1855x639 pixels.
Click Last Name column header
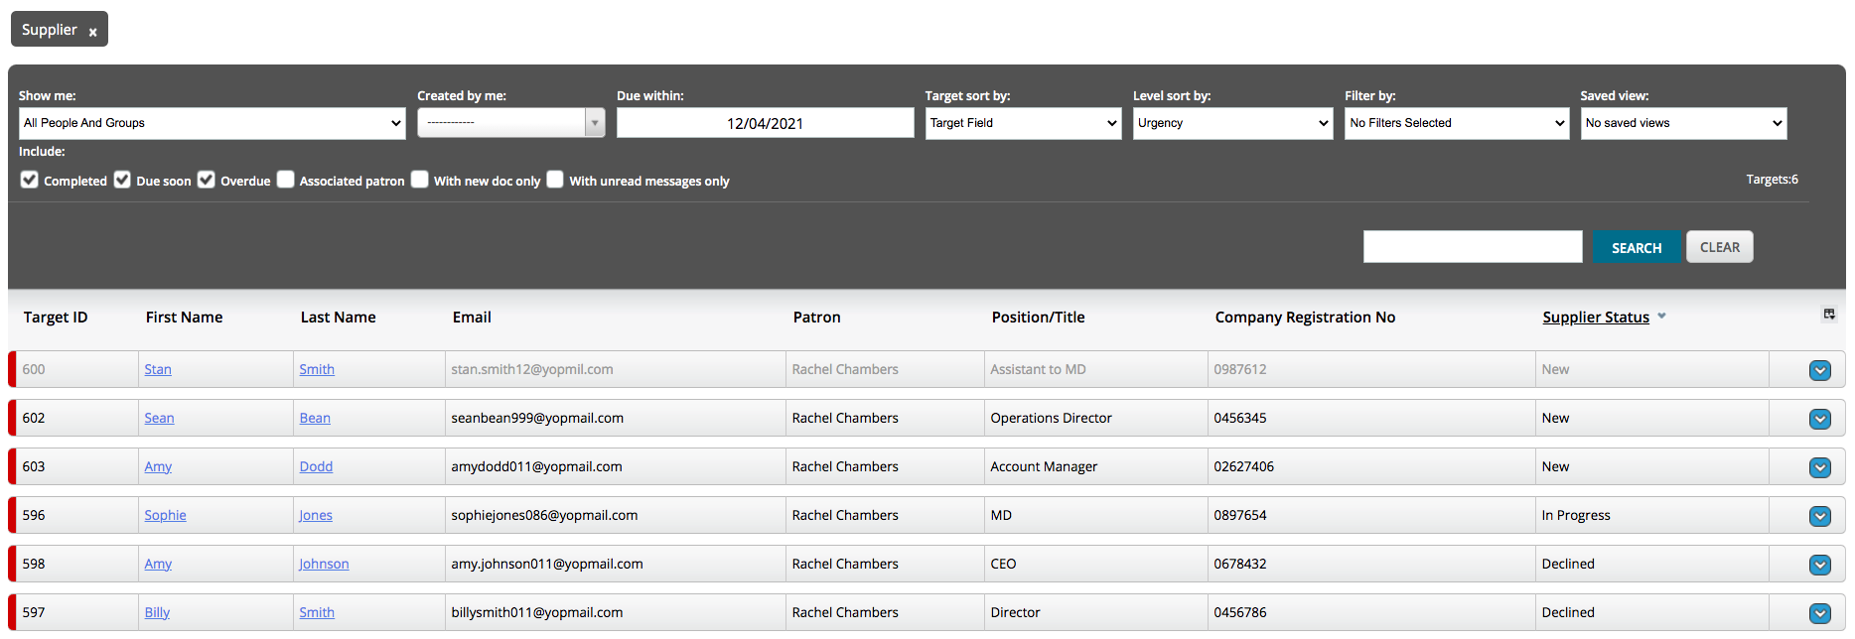click(338, 318)
